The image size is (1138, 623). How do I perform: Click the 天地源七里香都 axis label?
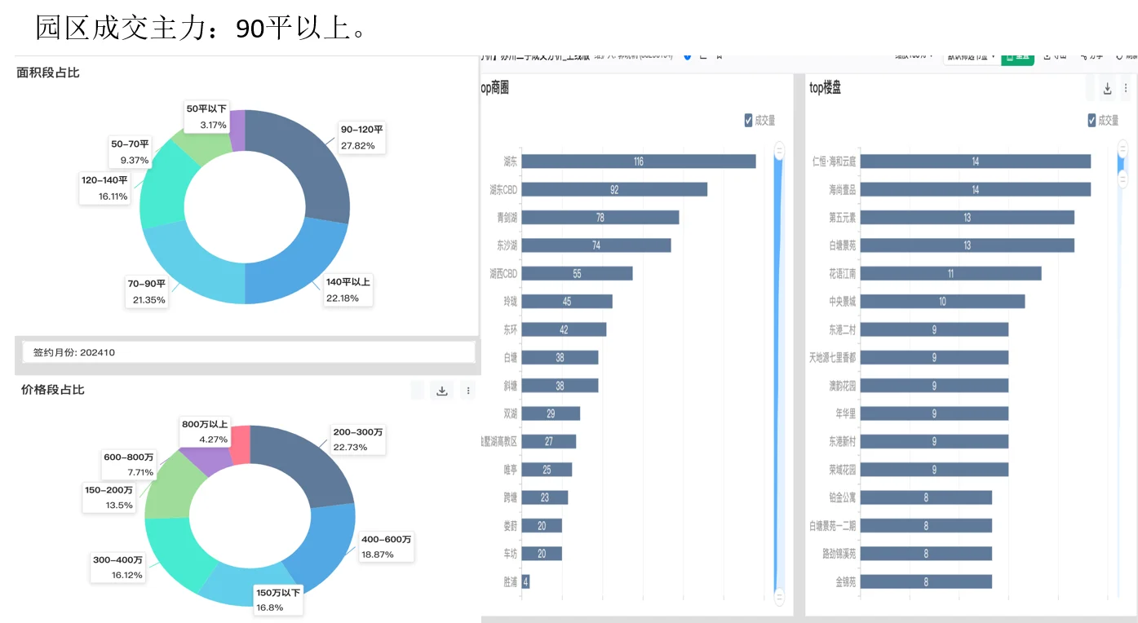coord(833,357)
